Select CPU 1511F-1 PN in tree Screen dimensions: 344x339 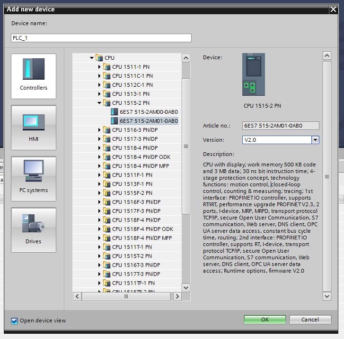[132, 175]
